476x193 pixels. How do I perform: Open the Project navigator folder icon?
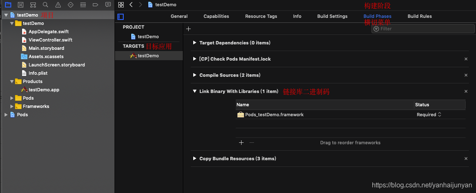click(8, 5)
